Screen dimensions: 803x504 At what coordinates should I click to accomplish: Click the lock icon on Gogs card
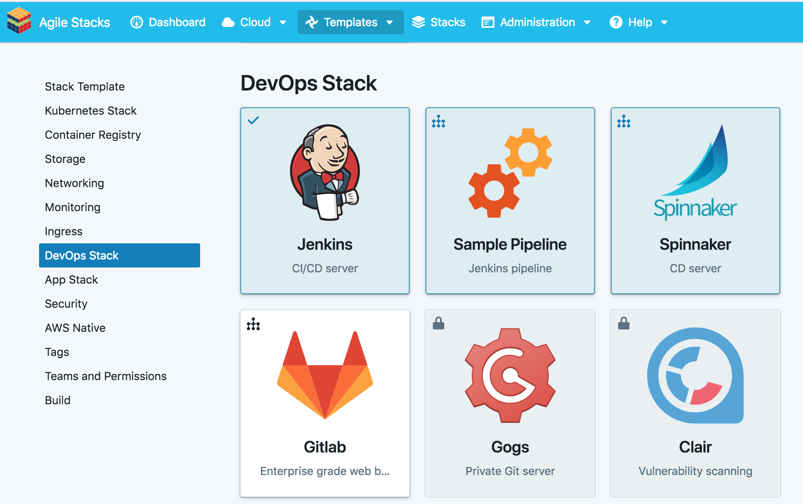(439, 323)
